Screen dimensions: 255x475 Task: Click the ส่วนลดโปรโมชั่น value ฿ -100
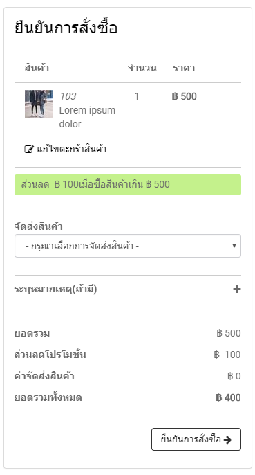click(227, 355)
